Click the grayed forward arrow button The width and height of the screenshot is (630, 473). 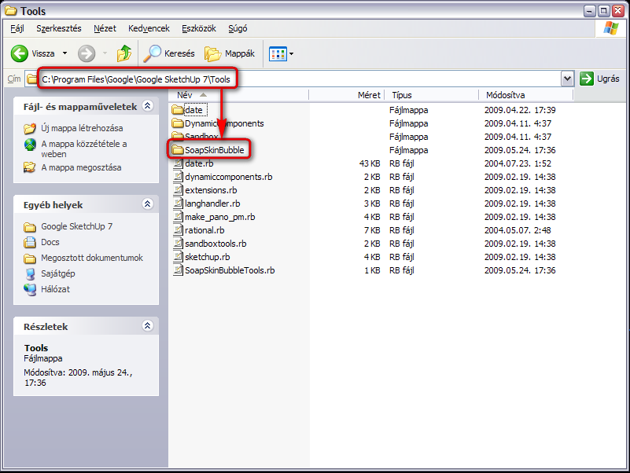click(x=87, y=53)
